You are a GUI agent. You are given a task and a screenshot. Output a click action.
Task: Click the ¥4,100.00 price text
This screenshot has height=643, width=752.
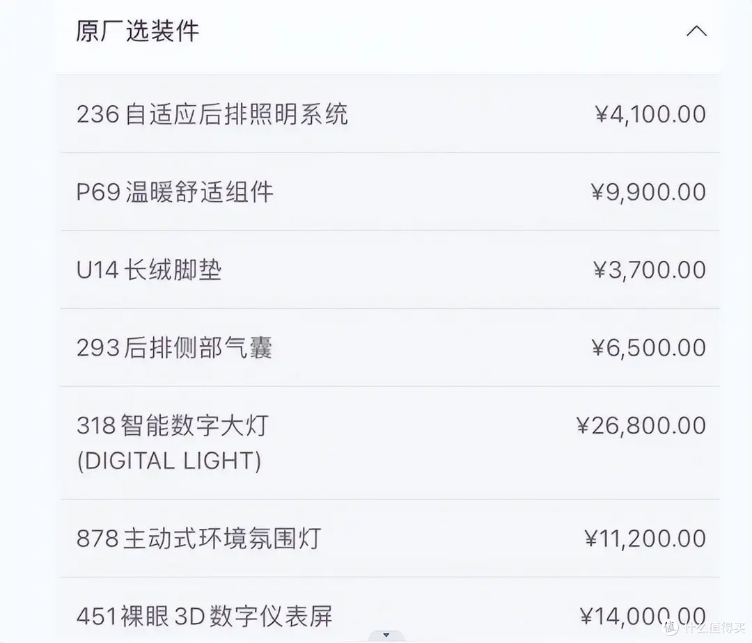coord(648,114)
